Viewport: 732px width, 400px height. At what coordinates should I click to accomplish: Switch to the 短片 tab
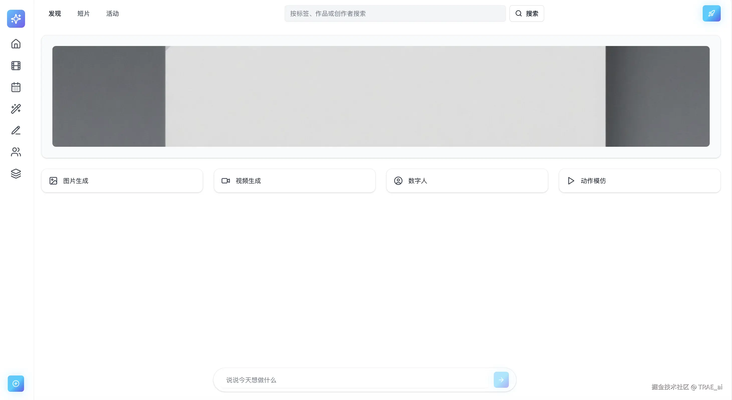[83, 13]
